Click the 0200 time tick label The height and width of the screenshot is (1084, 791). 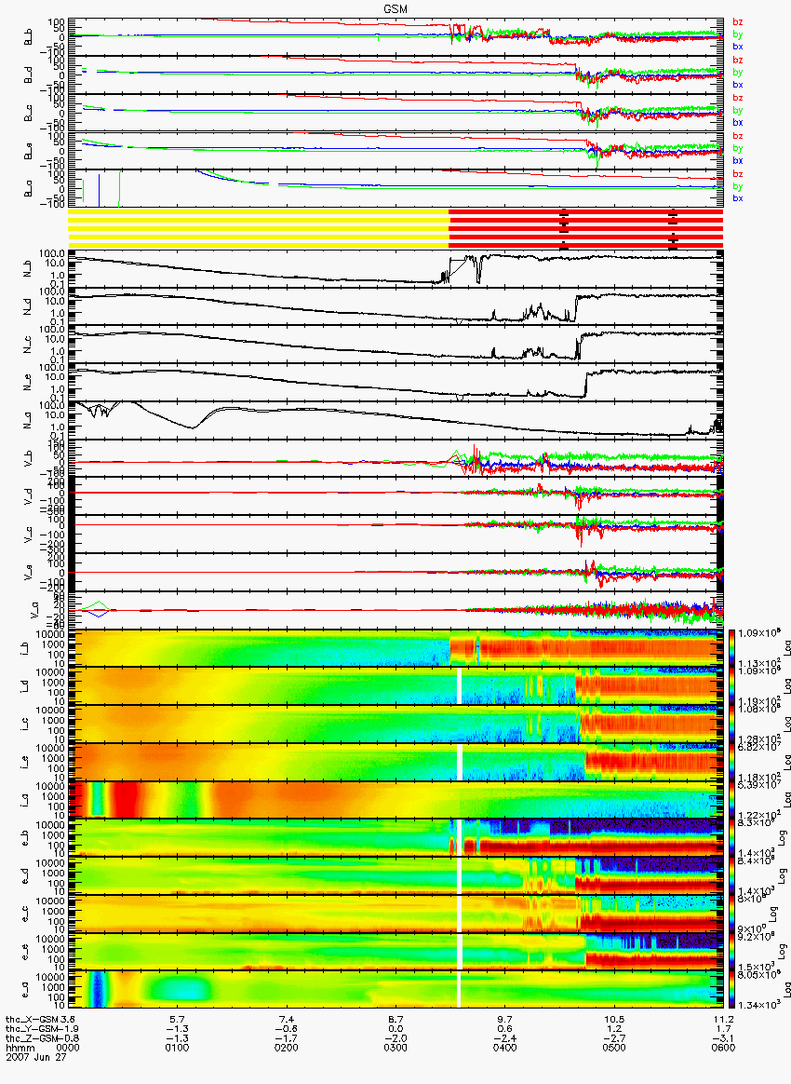pos(286,1048)
